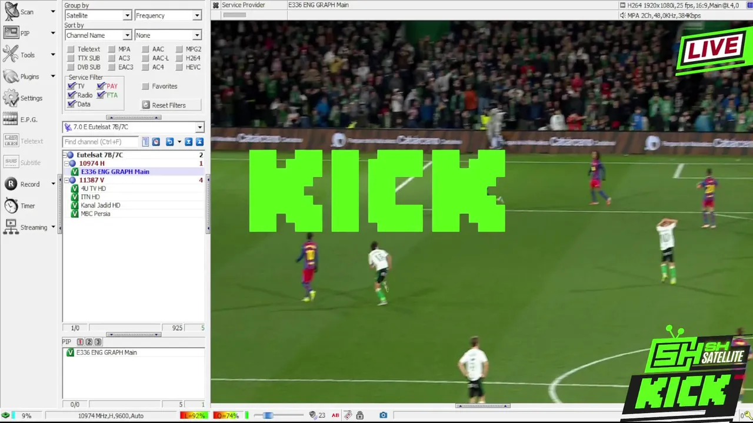Select the E336 ENG GRAPH Main channel
This screenshot has height=423, width=753.
click(x=115, y=172)
